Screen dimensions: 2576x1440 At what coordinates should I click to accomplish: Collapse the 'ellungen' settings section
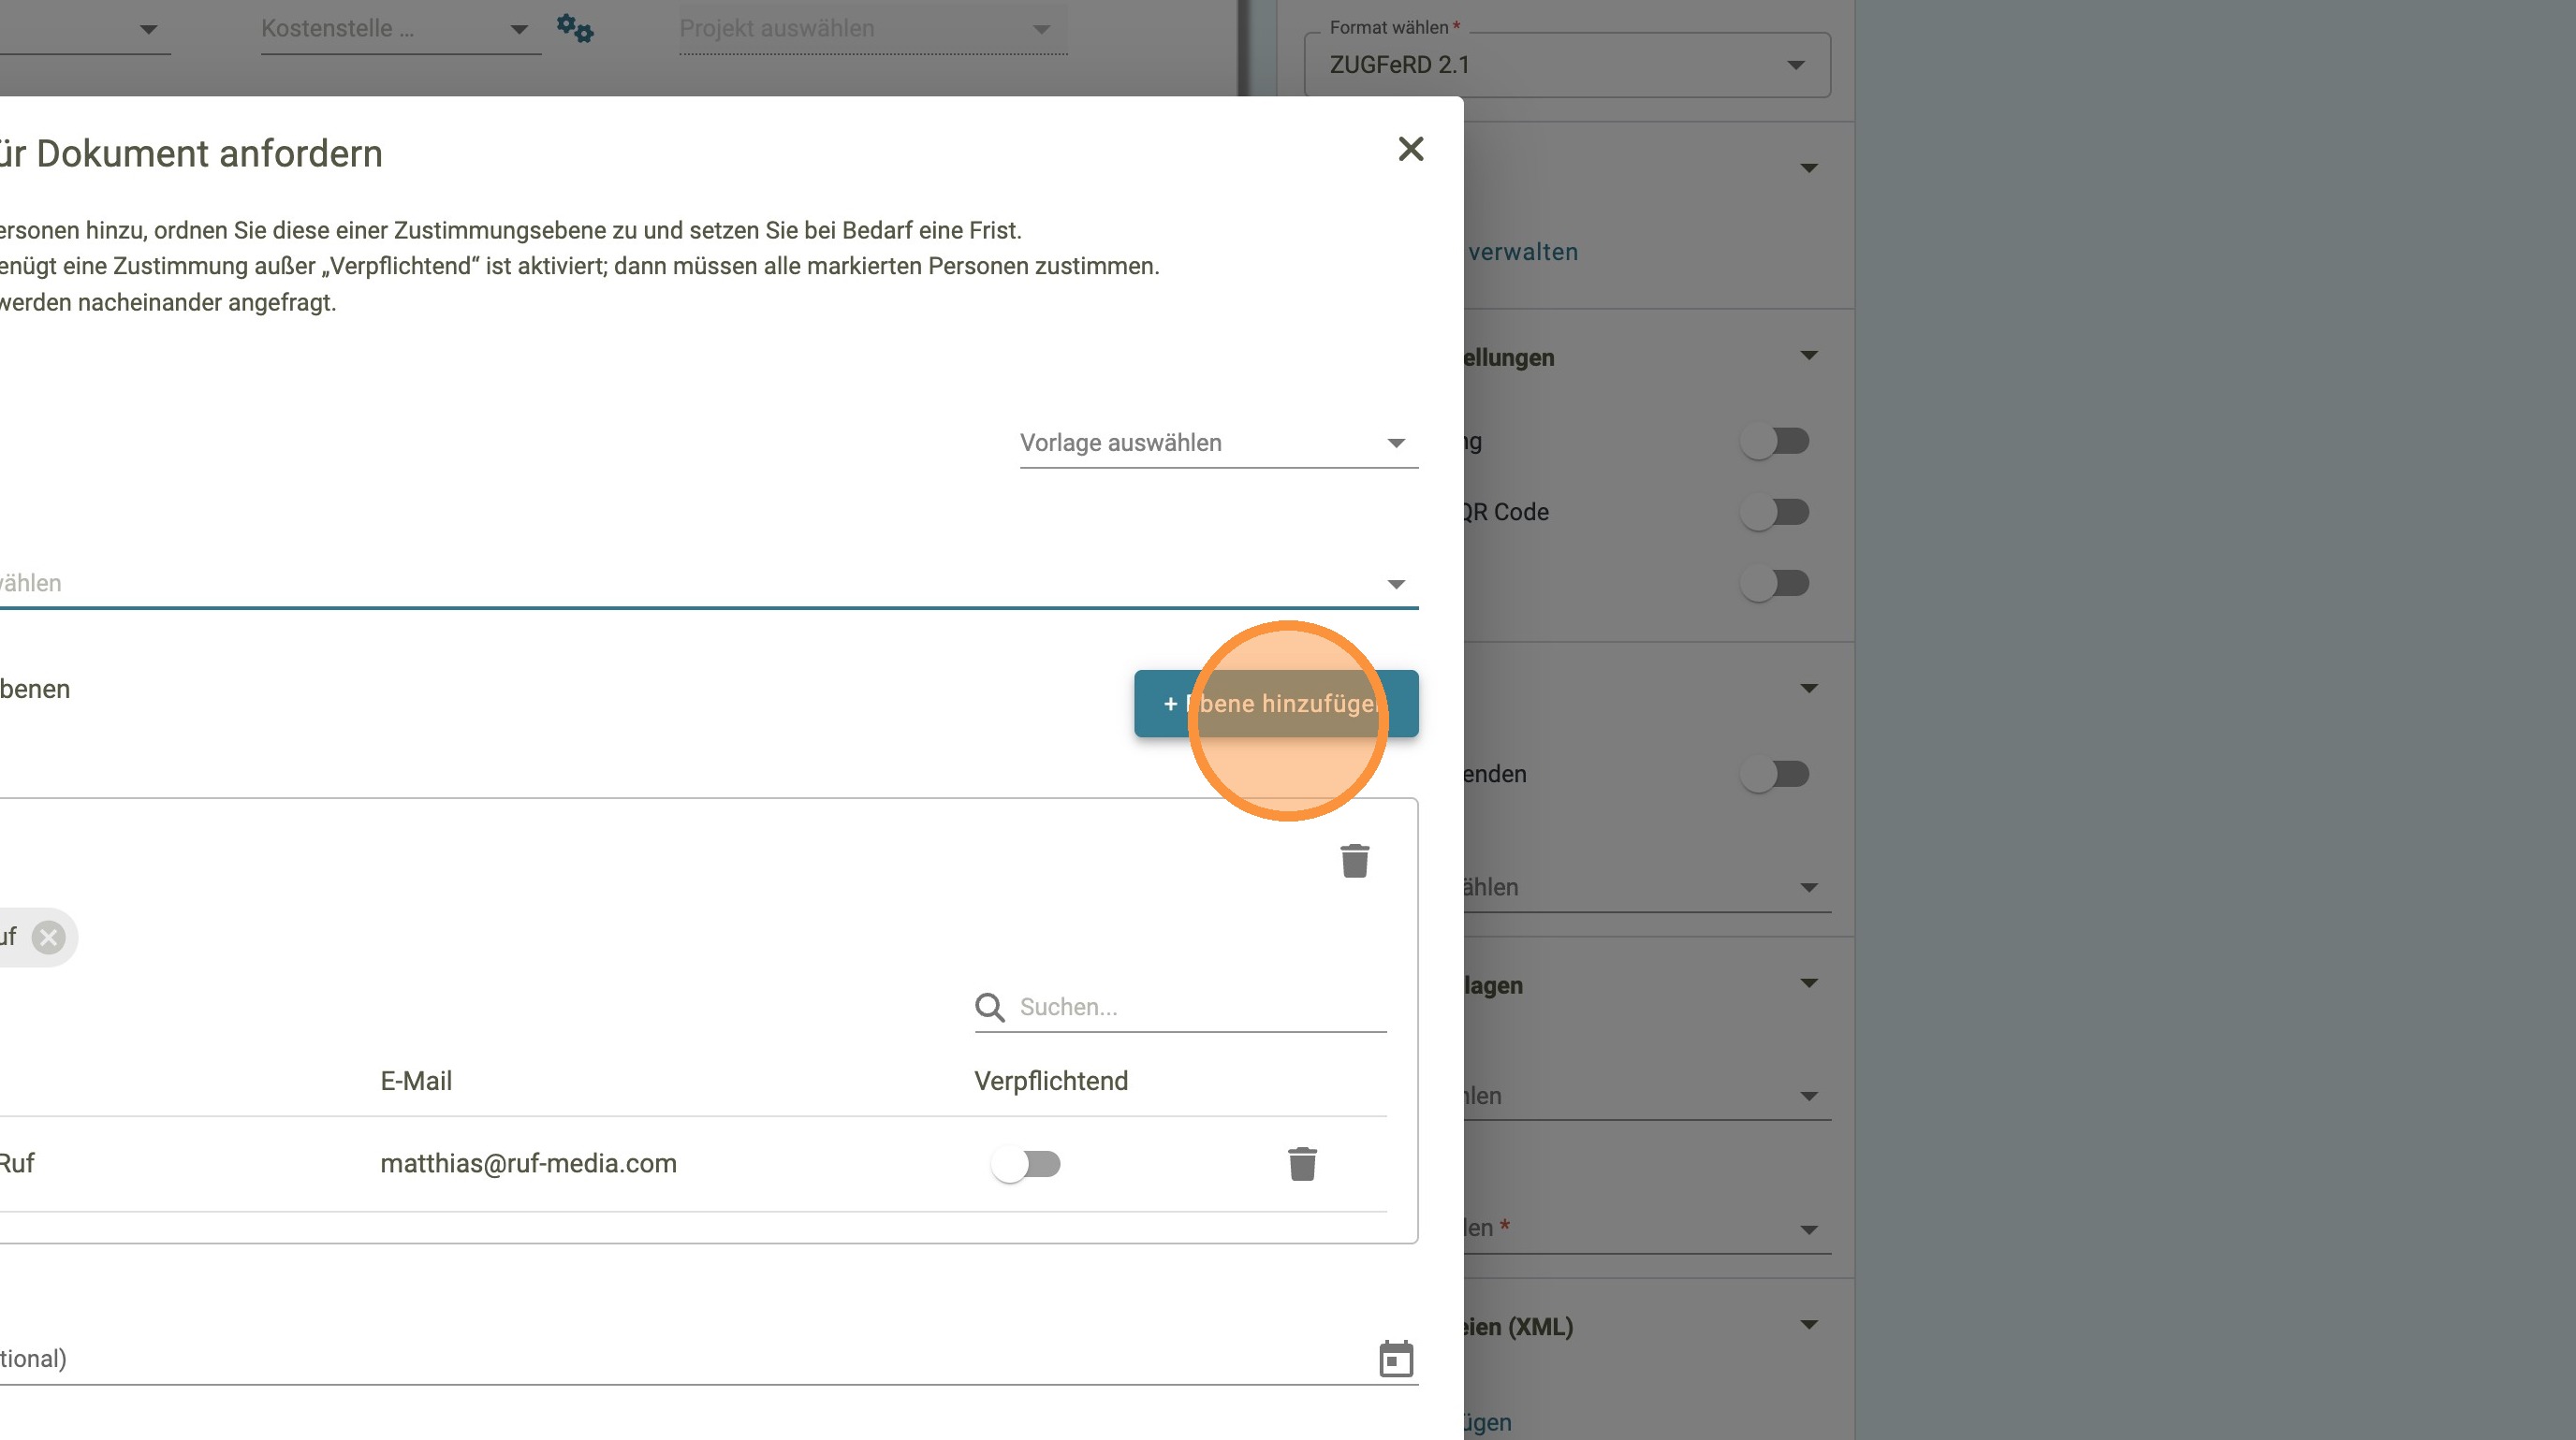tap(1808, 356)
